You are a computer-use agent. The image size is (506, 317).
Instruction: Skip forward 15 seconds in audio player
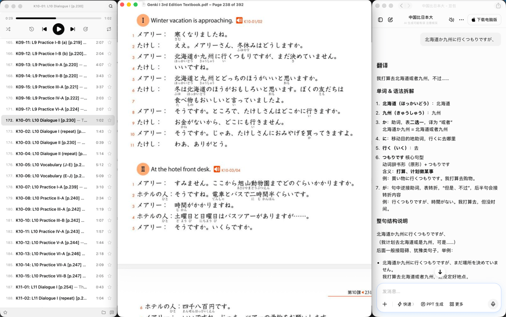pyautogui.click(x=85, y=29)
